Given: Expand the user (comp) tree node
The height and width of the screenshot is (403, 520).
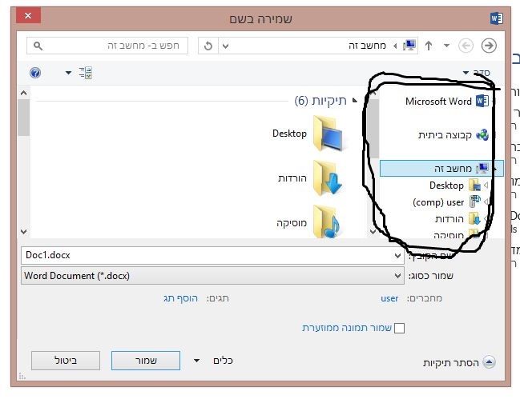Looking at the screenshot, I should point(486,201).
